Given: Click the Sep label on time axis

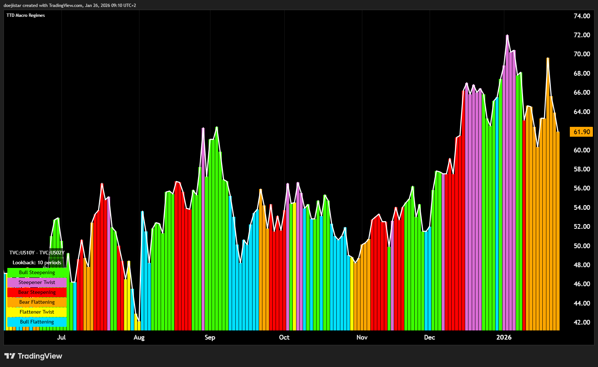Looking at the screenshot, I should point(210,337).
